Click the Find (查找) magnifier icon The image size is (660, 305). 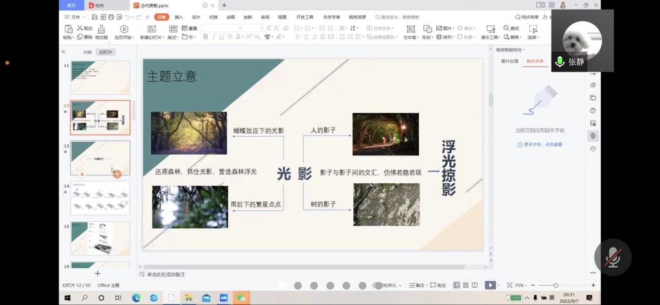point(507,28)
